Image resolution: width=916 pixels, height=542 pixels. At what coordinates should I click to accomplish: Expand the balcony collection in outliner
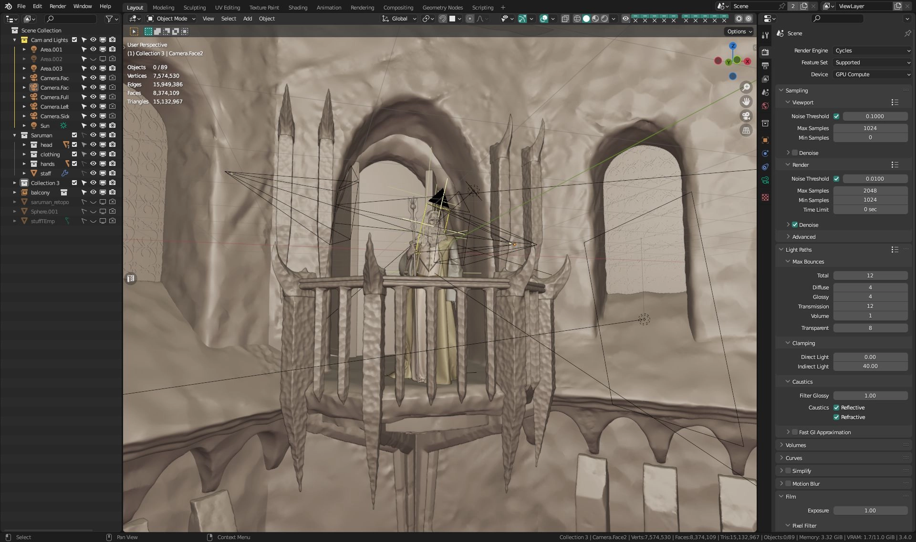click(14, 193)
